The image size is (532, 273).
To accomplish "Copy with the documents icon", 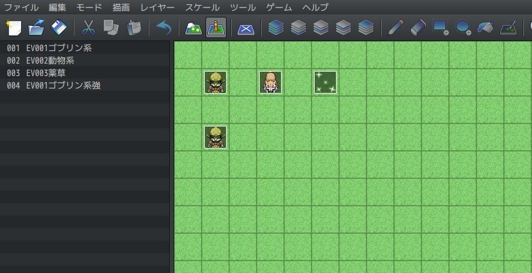I will pyautogui.click(x=111, y=28).
